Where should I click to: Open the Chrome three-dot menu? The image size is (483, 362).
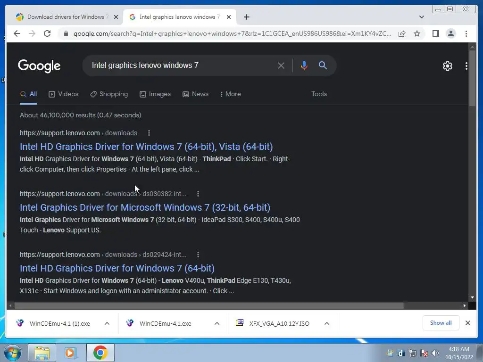(466, 33)
